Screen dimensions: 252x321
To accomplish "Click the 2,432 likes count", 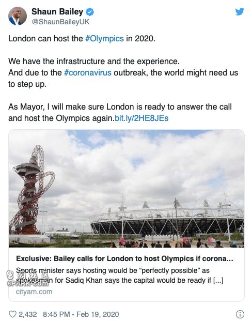I will (x=28, y=314).
